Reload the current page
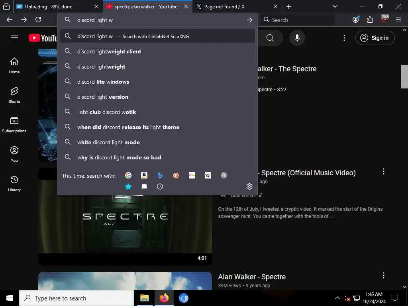 [x=38, y=20]
